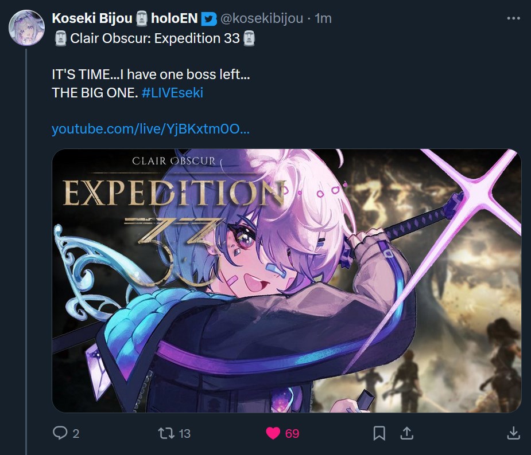Download media using the download arrow icon
531x455 pixels.
click(x=513, y=433)
